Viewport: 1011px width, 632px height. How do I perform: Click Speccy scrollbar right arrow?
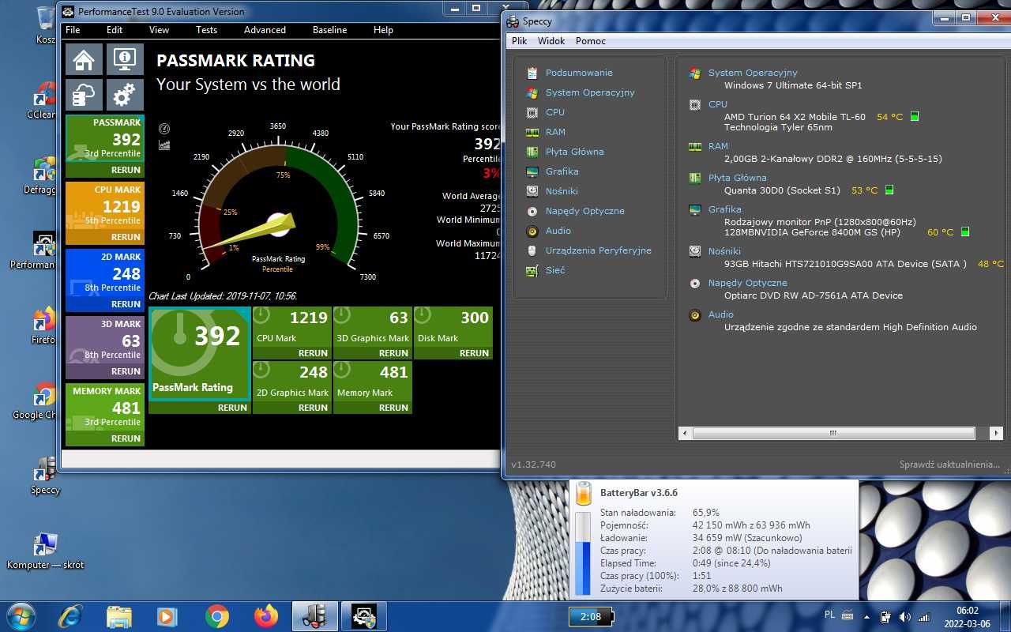click(x=997, y=433)
